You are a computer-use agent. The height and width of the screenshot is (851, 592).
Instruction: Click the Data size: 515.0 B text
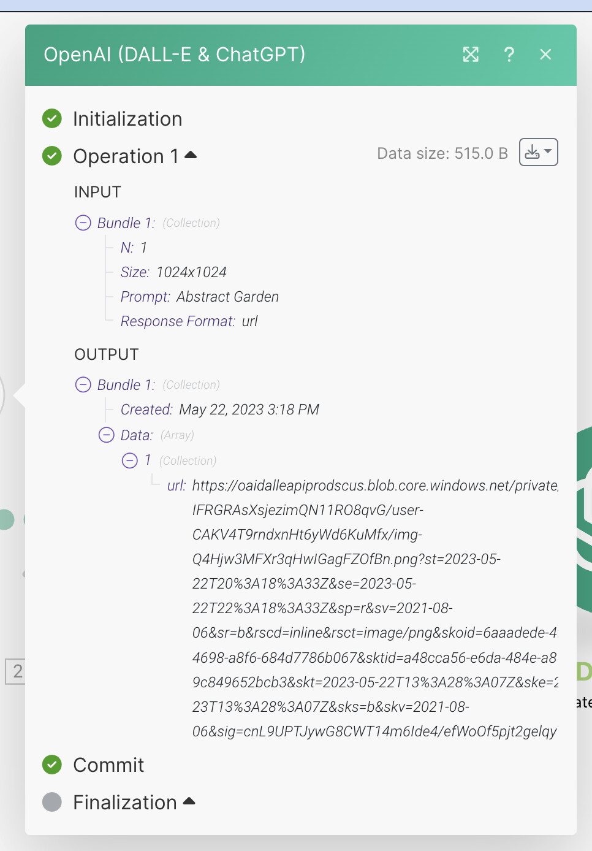point(442,153)
